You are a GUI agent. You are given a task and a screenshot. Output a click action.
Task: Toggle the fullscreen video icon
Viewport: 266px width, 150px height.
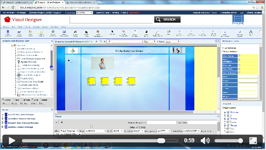click(253, 141)
